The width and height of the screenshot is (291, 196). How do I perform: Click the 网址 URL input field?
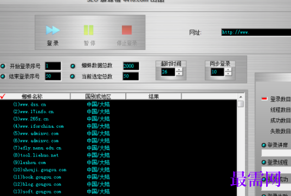coord(256,32)
